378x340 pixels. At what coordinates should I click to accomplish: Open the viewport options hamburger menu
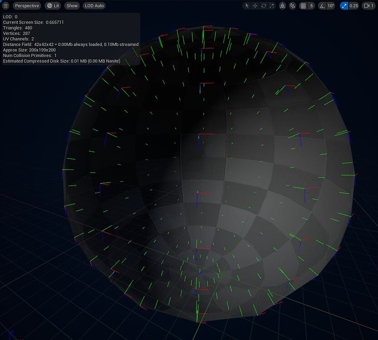(6, 5)
